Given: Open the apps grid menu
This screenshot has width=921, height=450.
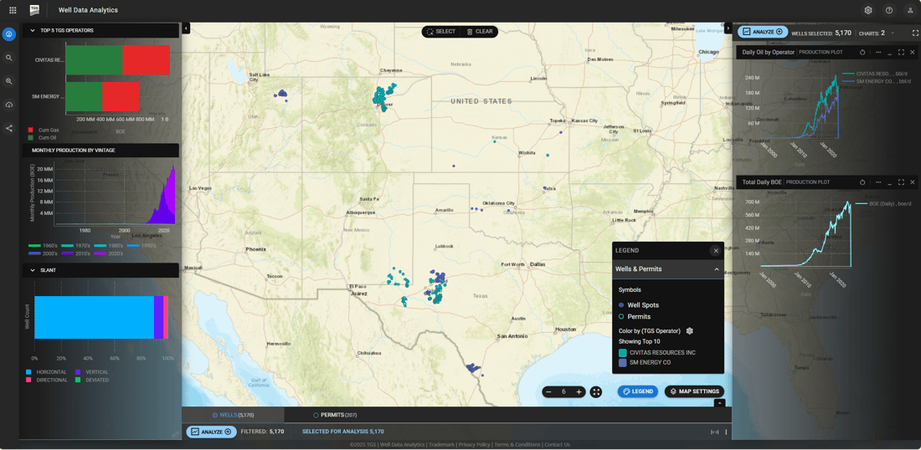Looking at the screenshot, I should point(13,10).
